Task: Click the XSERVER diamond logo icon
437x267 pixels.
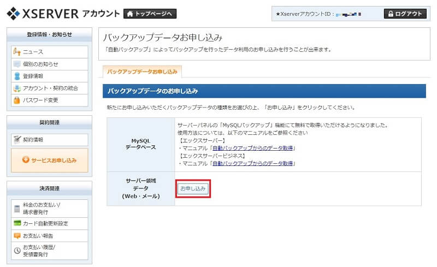Action: click(13, 14)
